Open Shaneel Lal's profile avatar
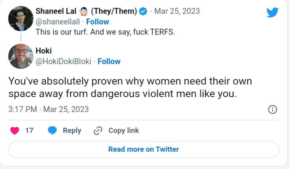Image resolution: width=290 pixels, height=169 pixels. (x=20, y=18)
